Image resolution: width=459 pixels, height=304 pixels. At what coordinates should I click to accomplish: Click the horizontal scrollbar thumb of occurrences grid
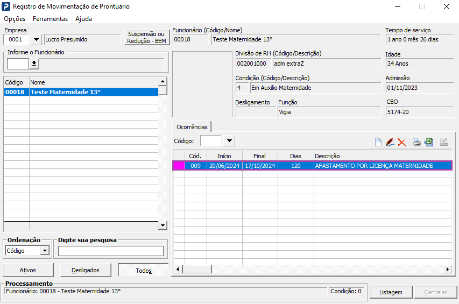pos(197,269)
